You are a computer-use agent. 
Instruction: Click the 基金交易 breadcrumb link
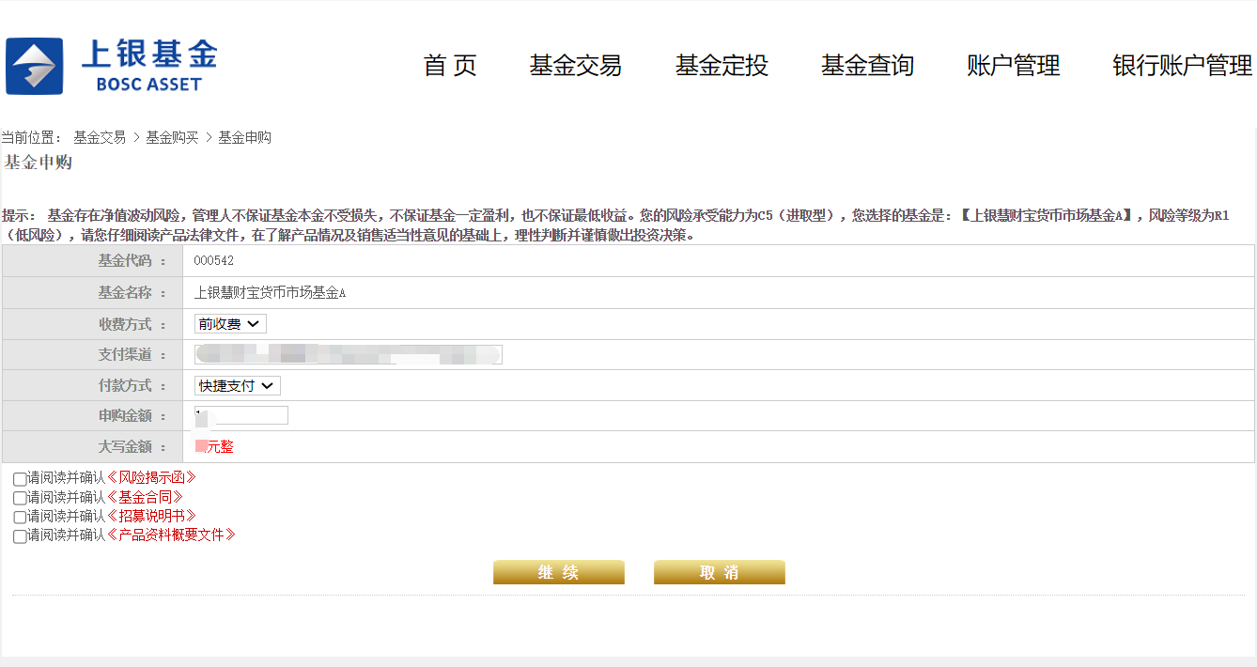[100, 136]
